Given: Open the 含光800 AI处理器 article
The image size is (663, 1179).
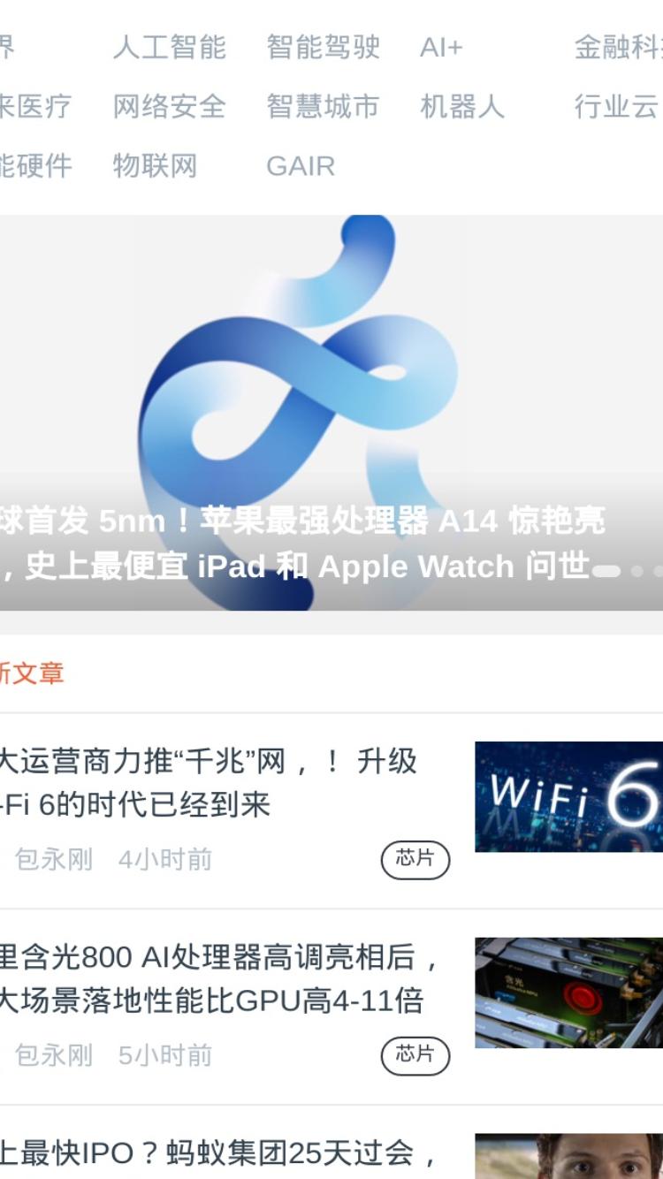Looking at the screenshot, I should tap(220, 978).
